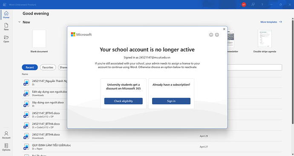The height and width of the screenshot is (156, 294).
Task: Click the document icon of Xây dựng con người.docx
Action: click(x=26, y=104)
